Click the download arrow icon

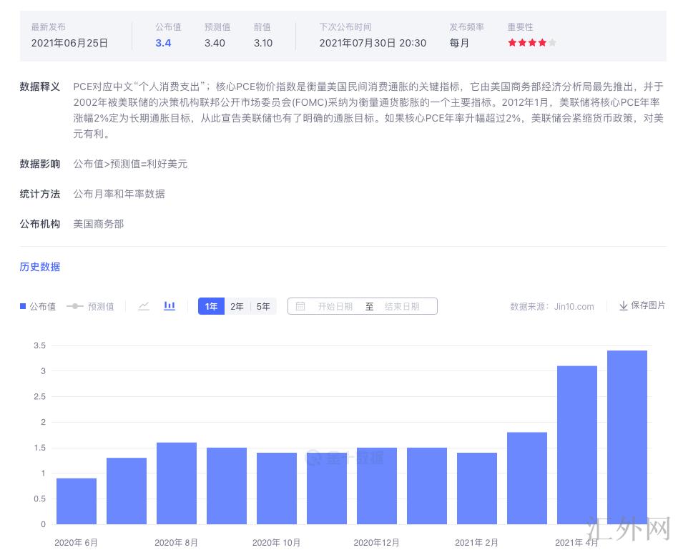click(623, 305)
